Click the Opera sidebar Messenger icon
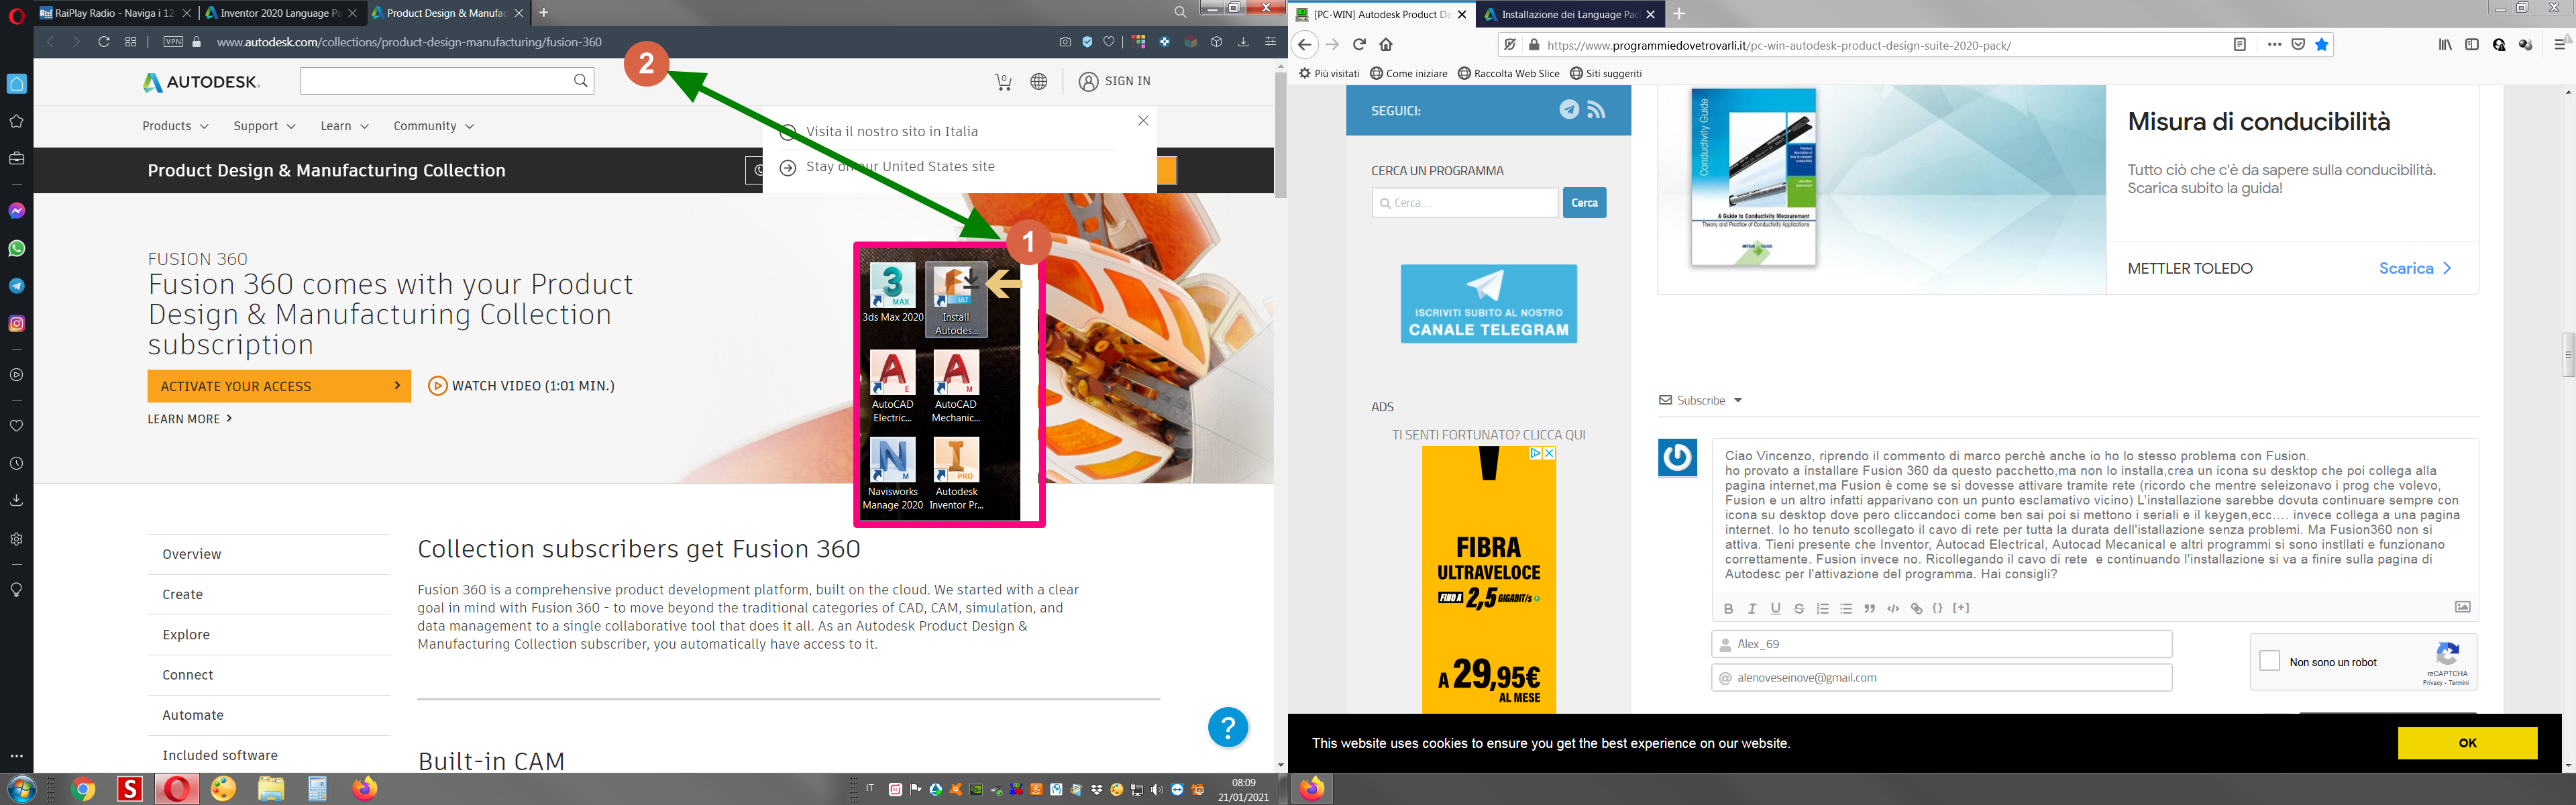The image size is (2576, 805). (16, 211)
